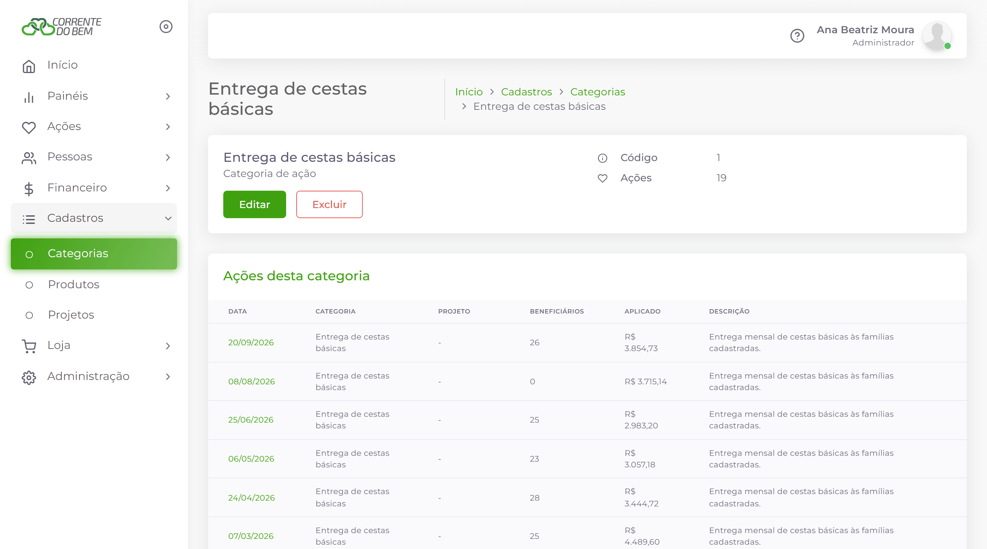
Task: Open the action dated 20/09/2026
Action: tap(251, 342)
